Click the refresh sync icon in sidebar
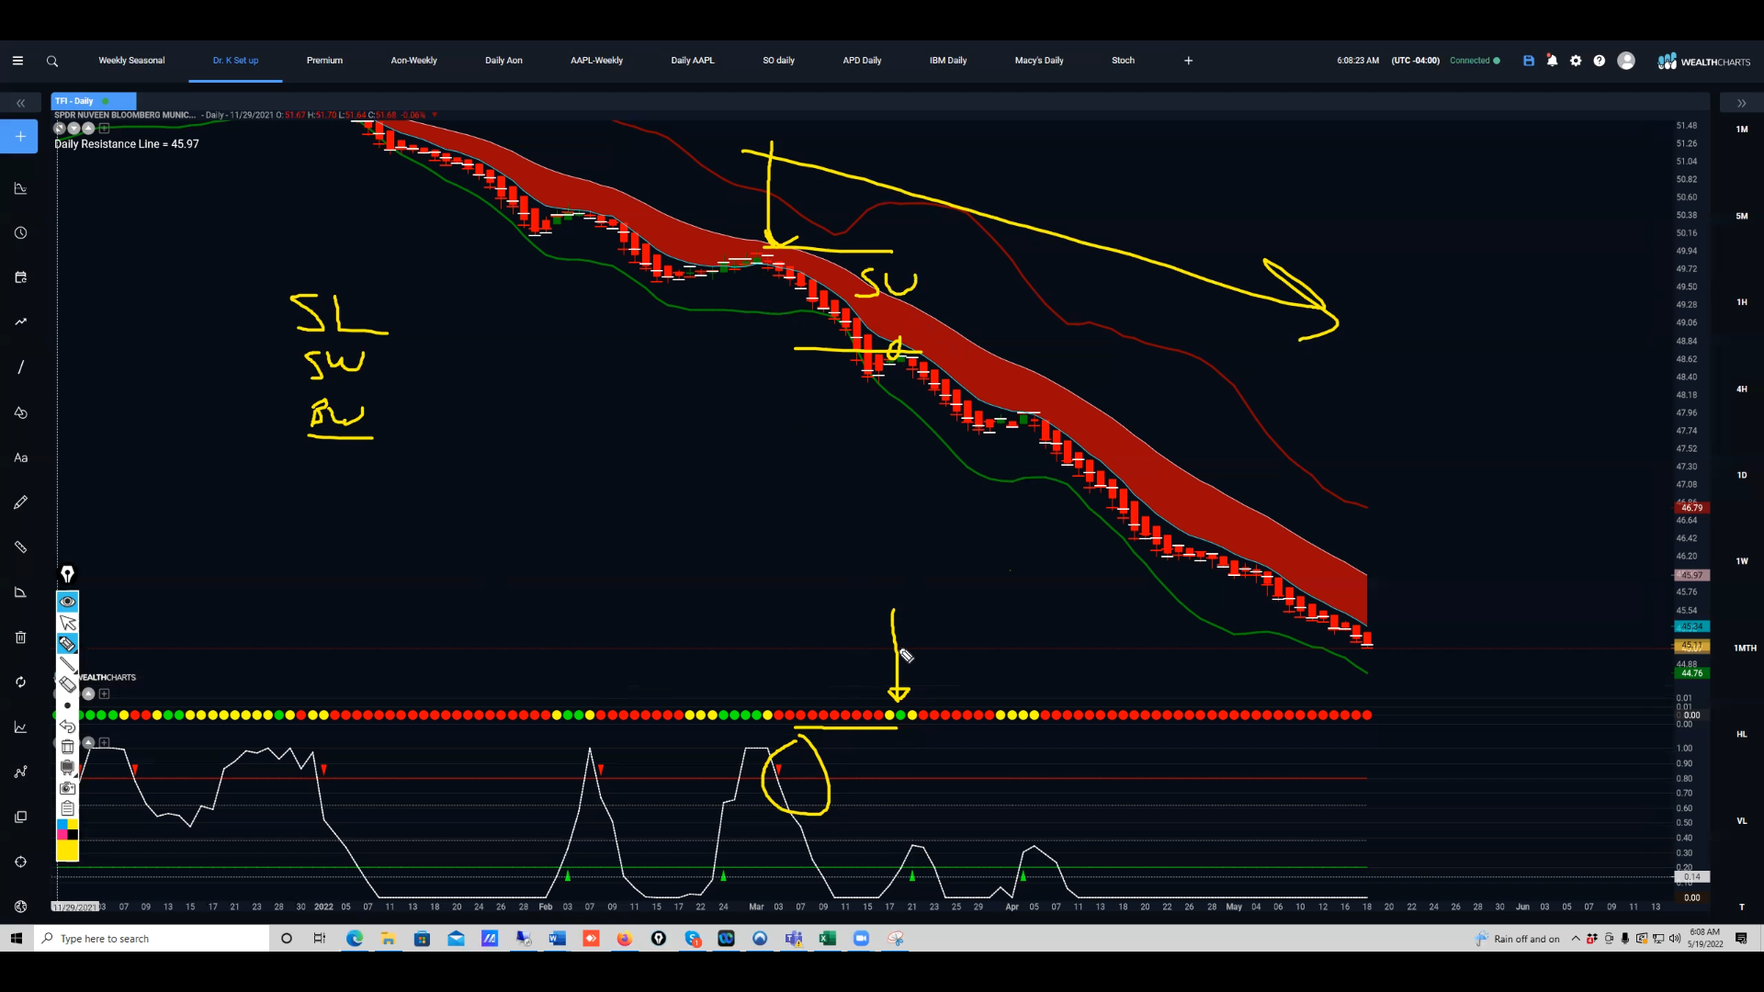Image resolution: width=1764 pixels, height=992 pixels. click(20, 682)
